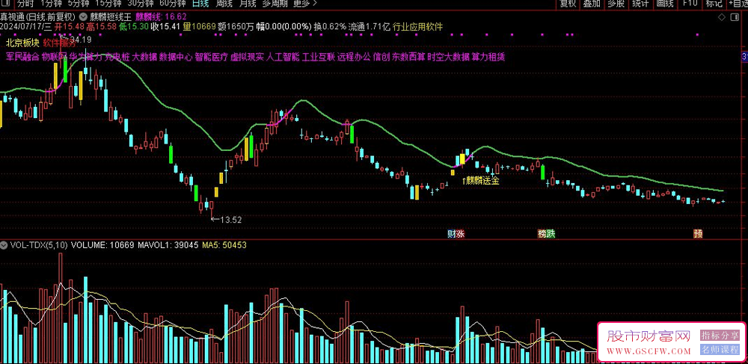
Task: Select the 周线 weekly chart tab
Action: (x=224, y=3)
